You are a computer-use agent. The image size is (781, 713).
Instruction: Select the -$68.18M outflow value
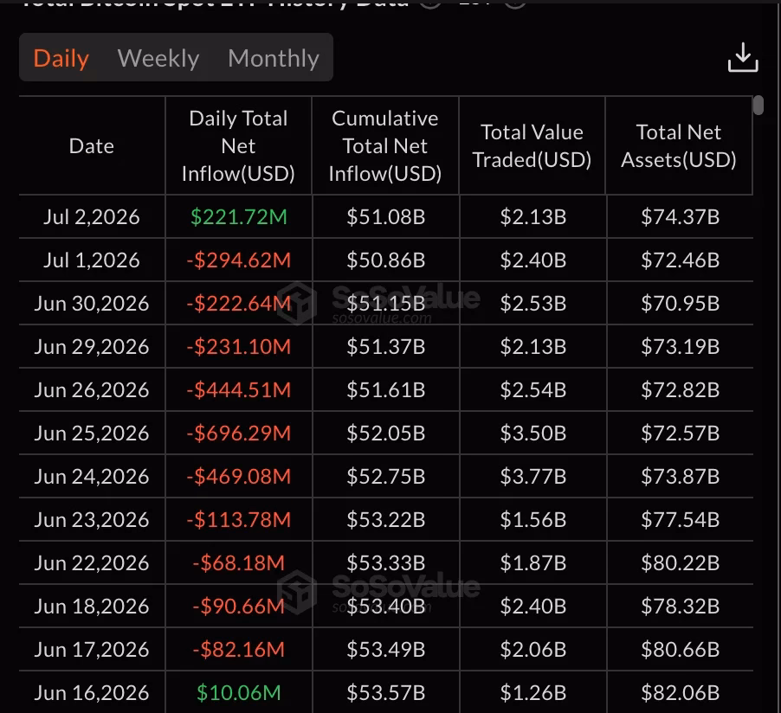pos(239,563)
